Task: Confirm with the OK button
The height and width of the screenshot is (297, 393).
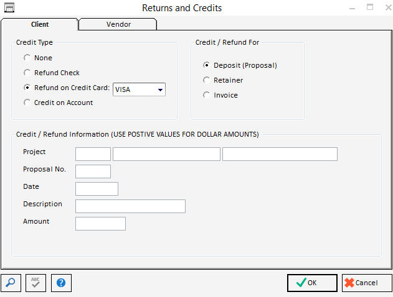Action: [x=312, y=283]
